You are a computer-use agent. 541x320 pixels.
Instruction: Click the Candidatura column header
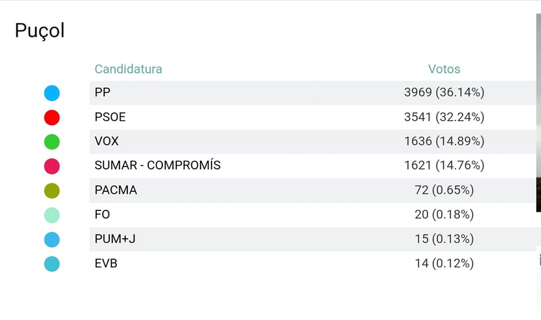pos(128,69)
